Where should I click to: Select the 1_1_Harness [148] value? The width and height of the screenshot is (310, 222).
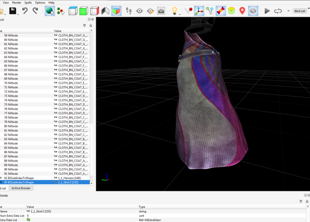[69, 178]
